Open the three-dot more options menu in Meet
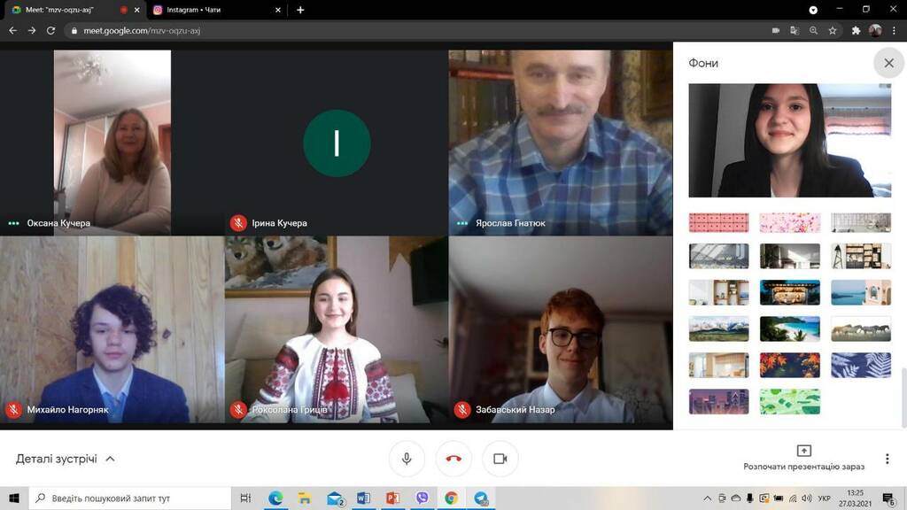The height and width of the screenshot is (510, 907). pos(887,459)
